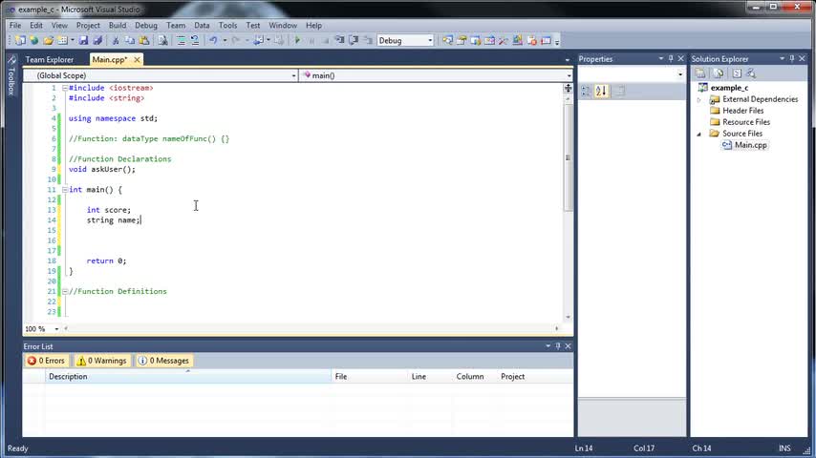Sort Error List by File column
This screenshot has height=458, width=816.
370,376
